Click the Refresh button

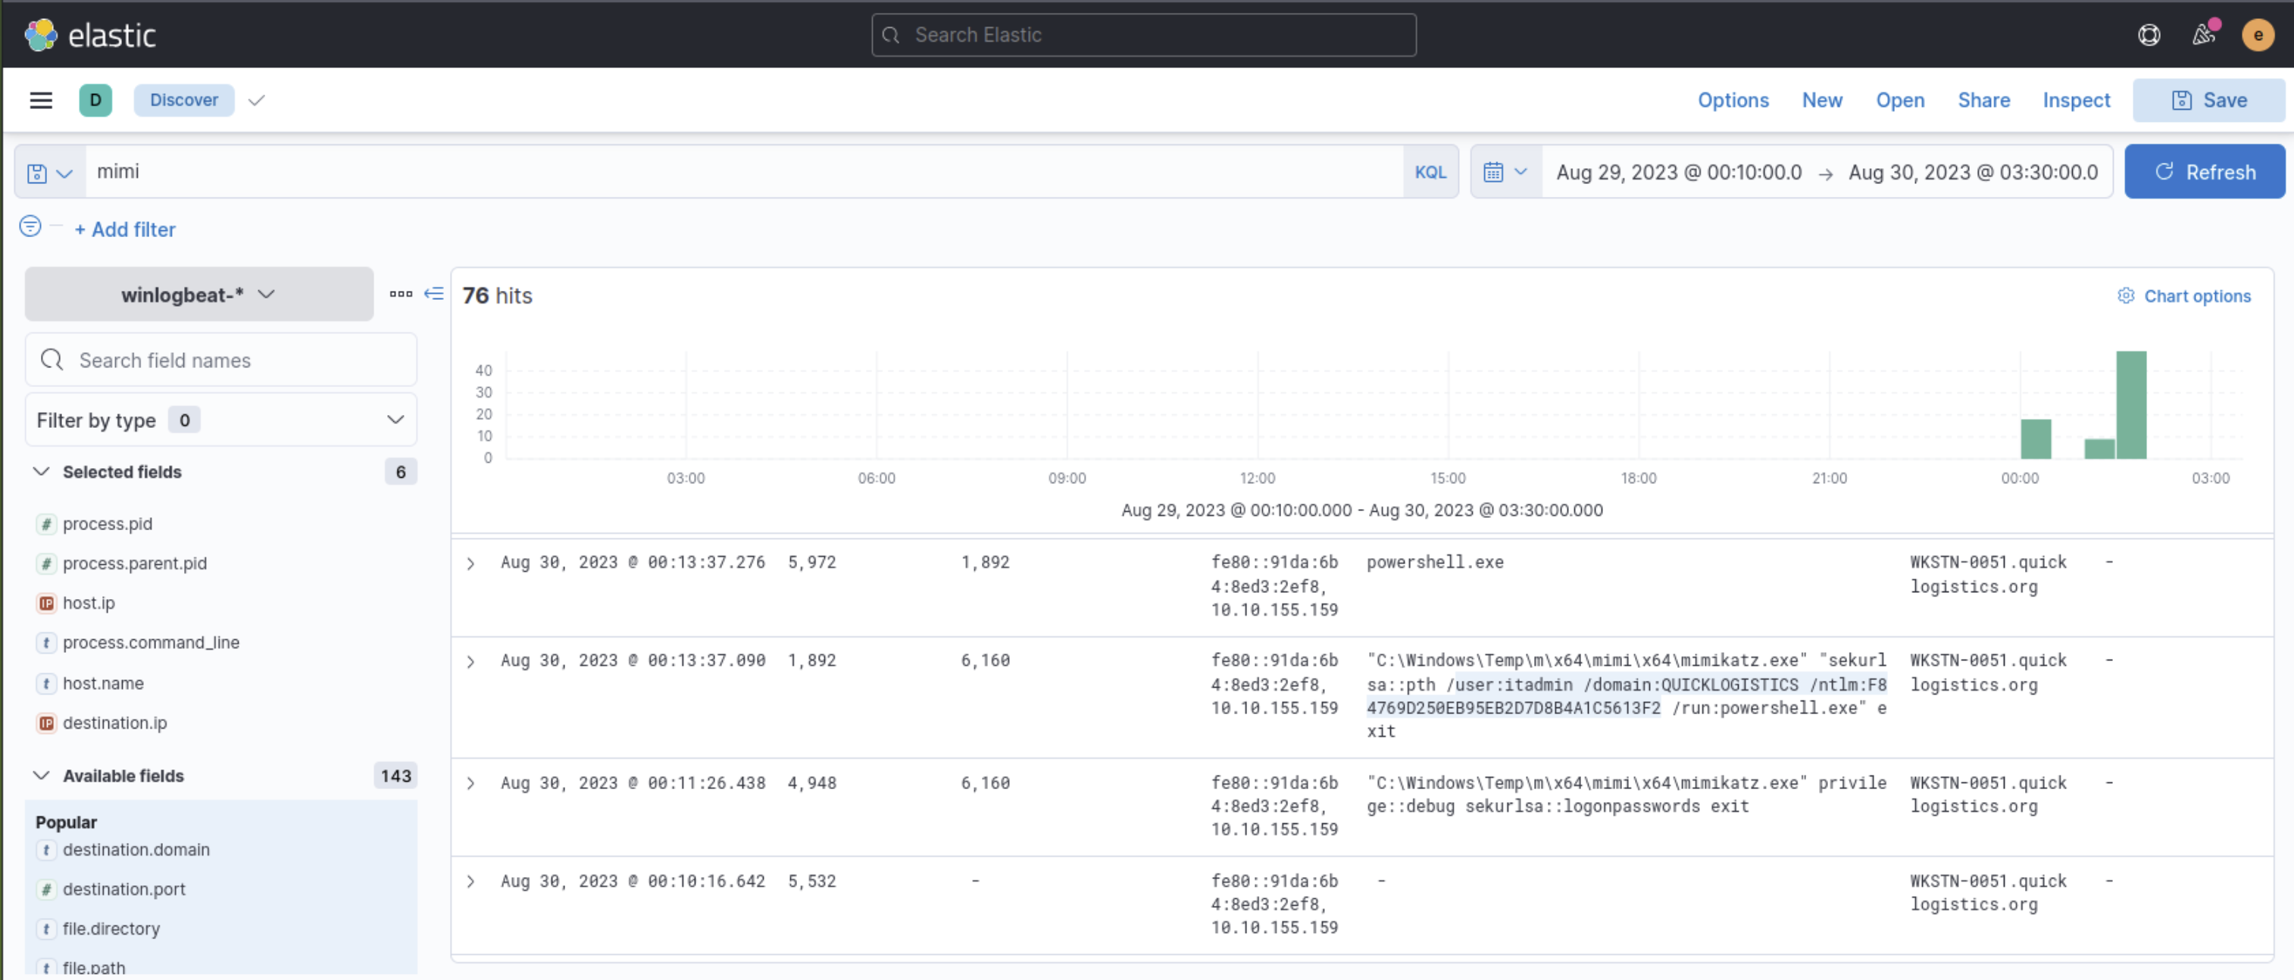[2204, 172]
